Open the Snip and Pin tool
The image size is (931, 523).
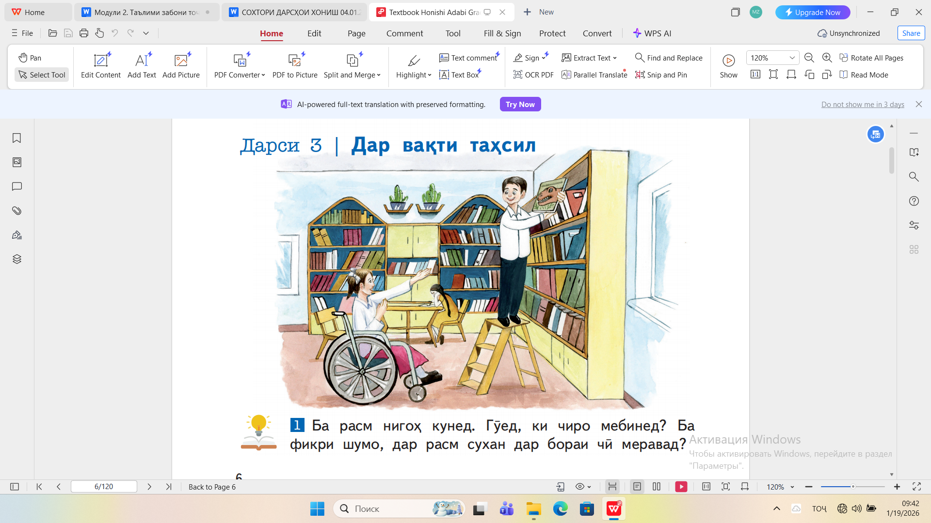[661, 75]
